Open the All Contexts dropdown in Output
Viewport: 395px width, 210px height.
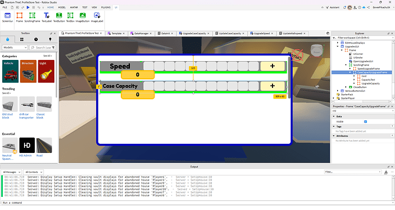[x=33, y=172]
